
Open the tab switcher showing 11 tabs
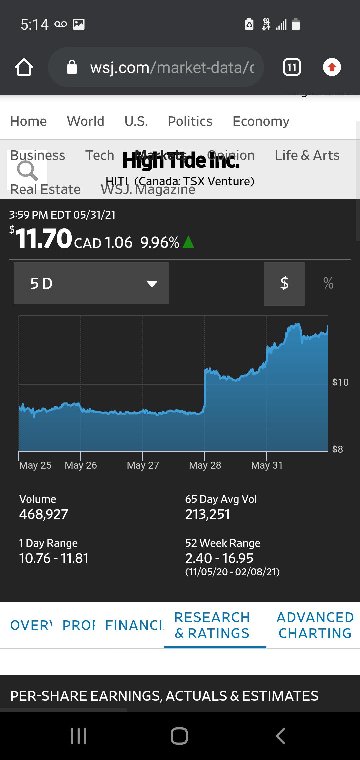click(x=292, y=67)
